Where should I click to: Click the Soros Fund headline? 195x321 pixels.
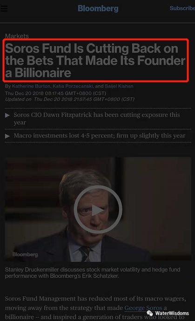click(x=95, y=61)
